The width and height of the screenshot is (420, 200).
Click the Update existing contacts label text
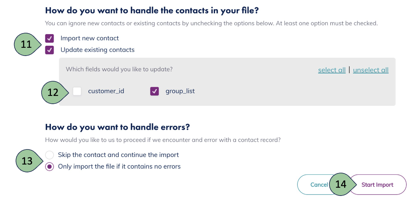coord(97,50)
